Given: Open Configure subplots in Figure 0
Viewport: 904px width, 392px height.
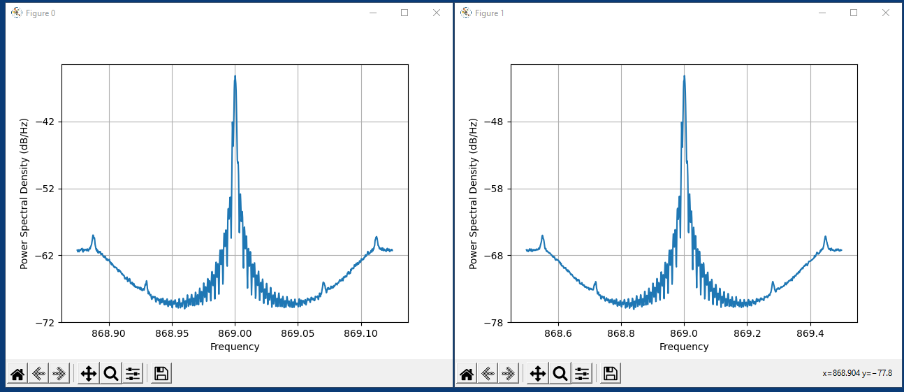Looking at the screenshot, I should click(133, 374).
